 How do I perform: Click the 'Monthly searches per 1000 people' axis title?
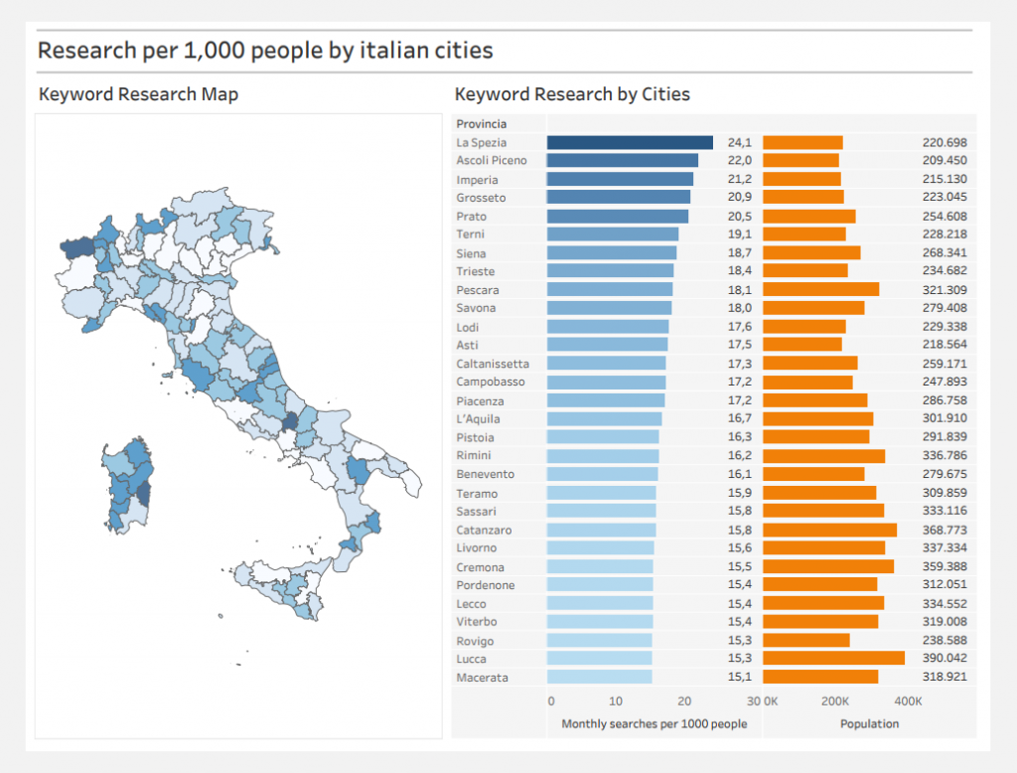pos(654,723)
